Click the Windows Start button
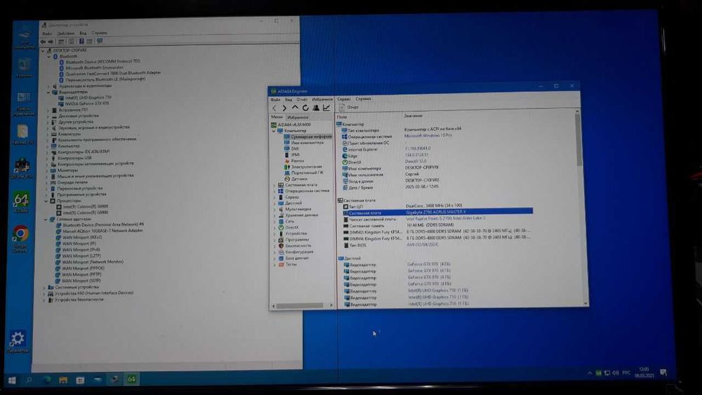Image resolution: width=702 pixels, height=395 pixels. click(12, 380)
